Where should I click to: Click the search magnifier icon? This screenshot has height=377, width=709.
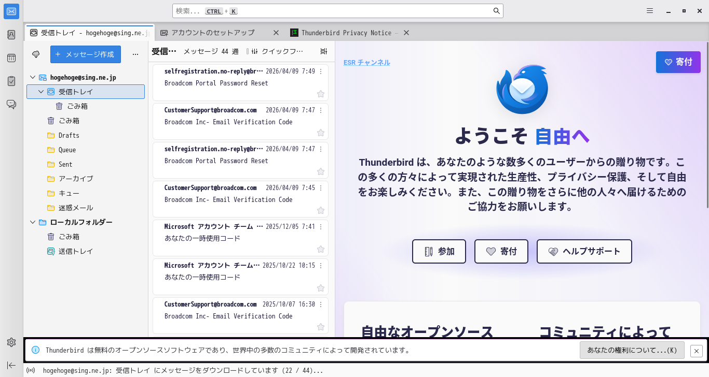(497, 11)
